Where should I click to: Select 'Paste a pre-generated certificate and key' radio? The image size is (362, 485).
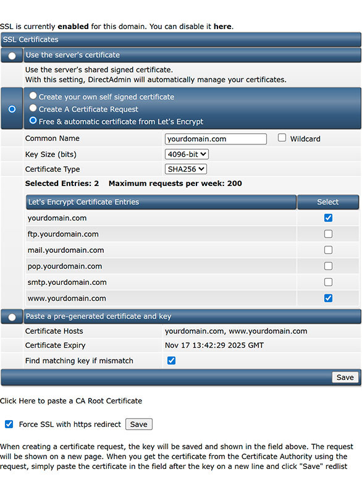(12, 317)
